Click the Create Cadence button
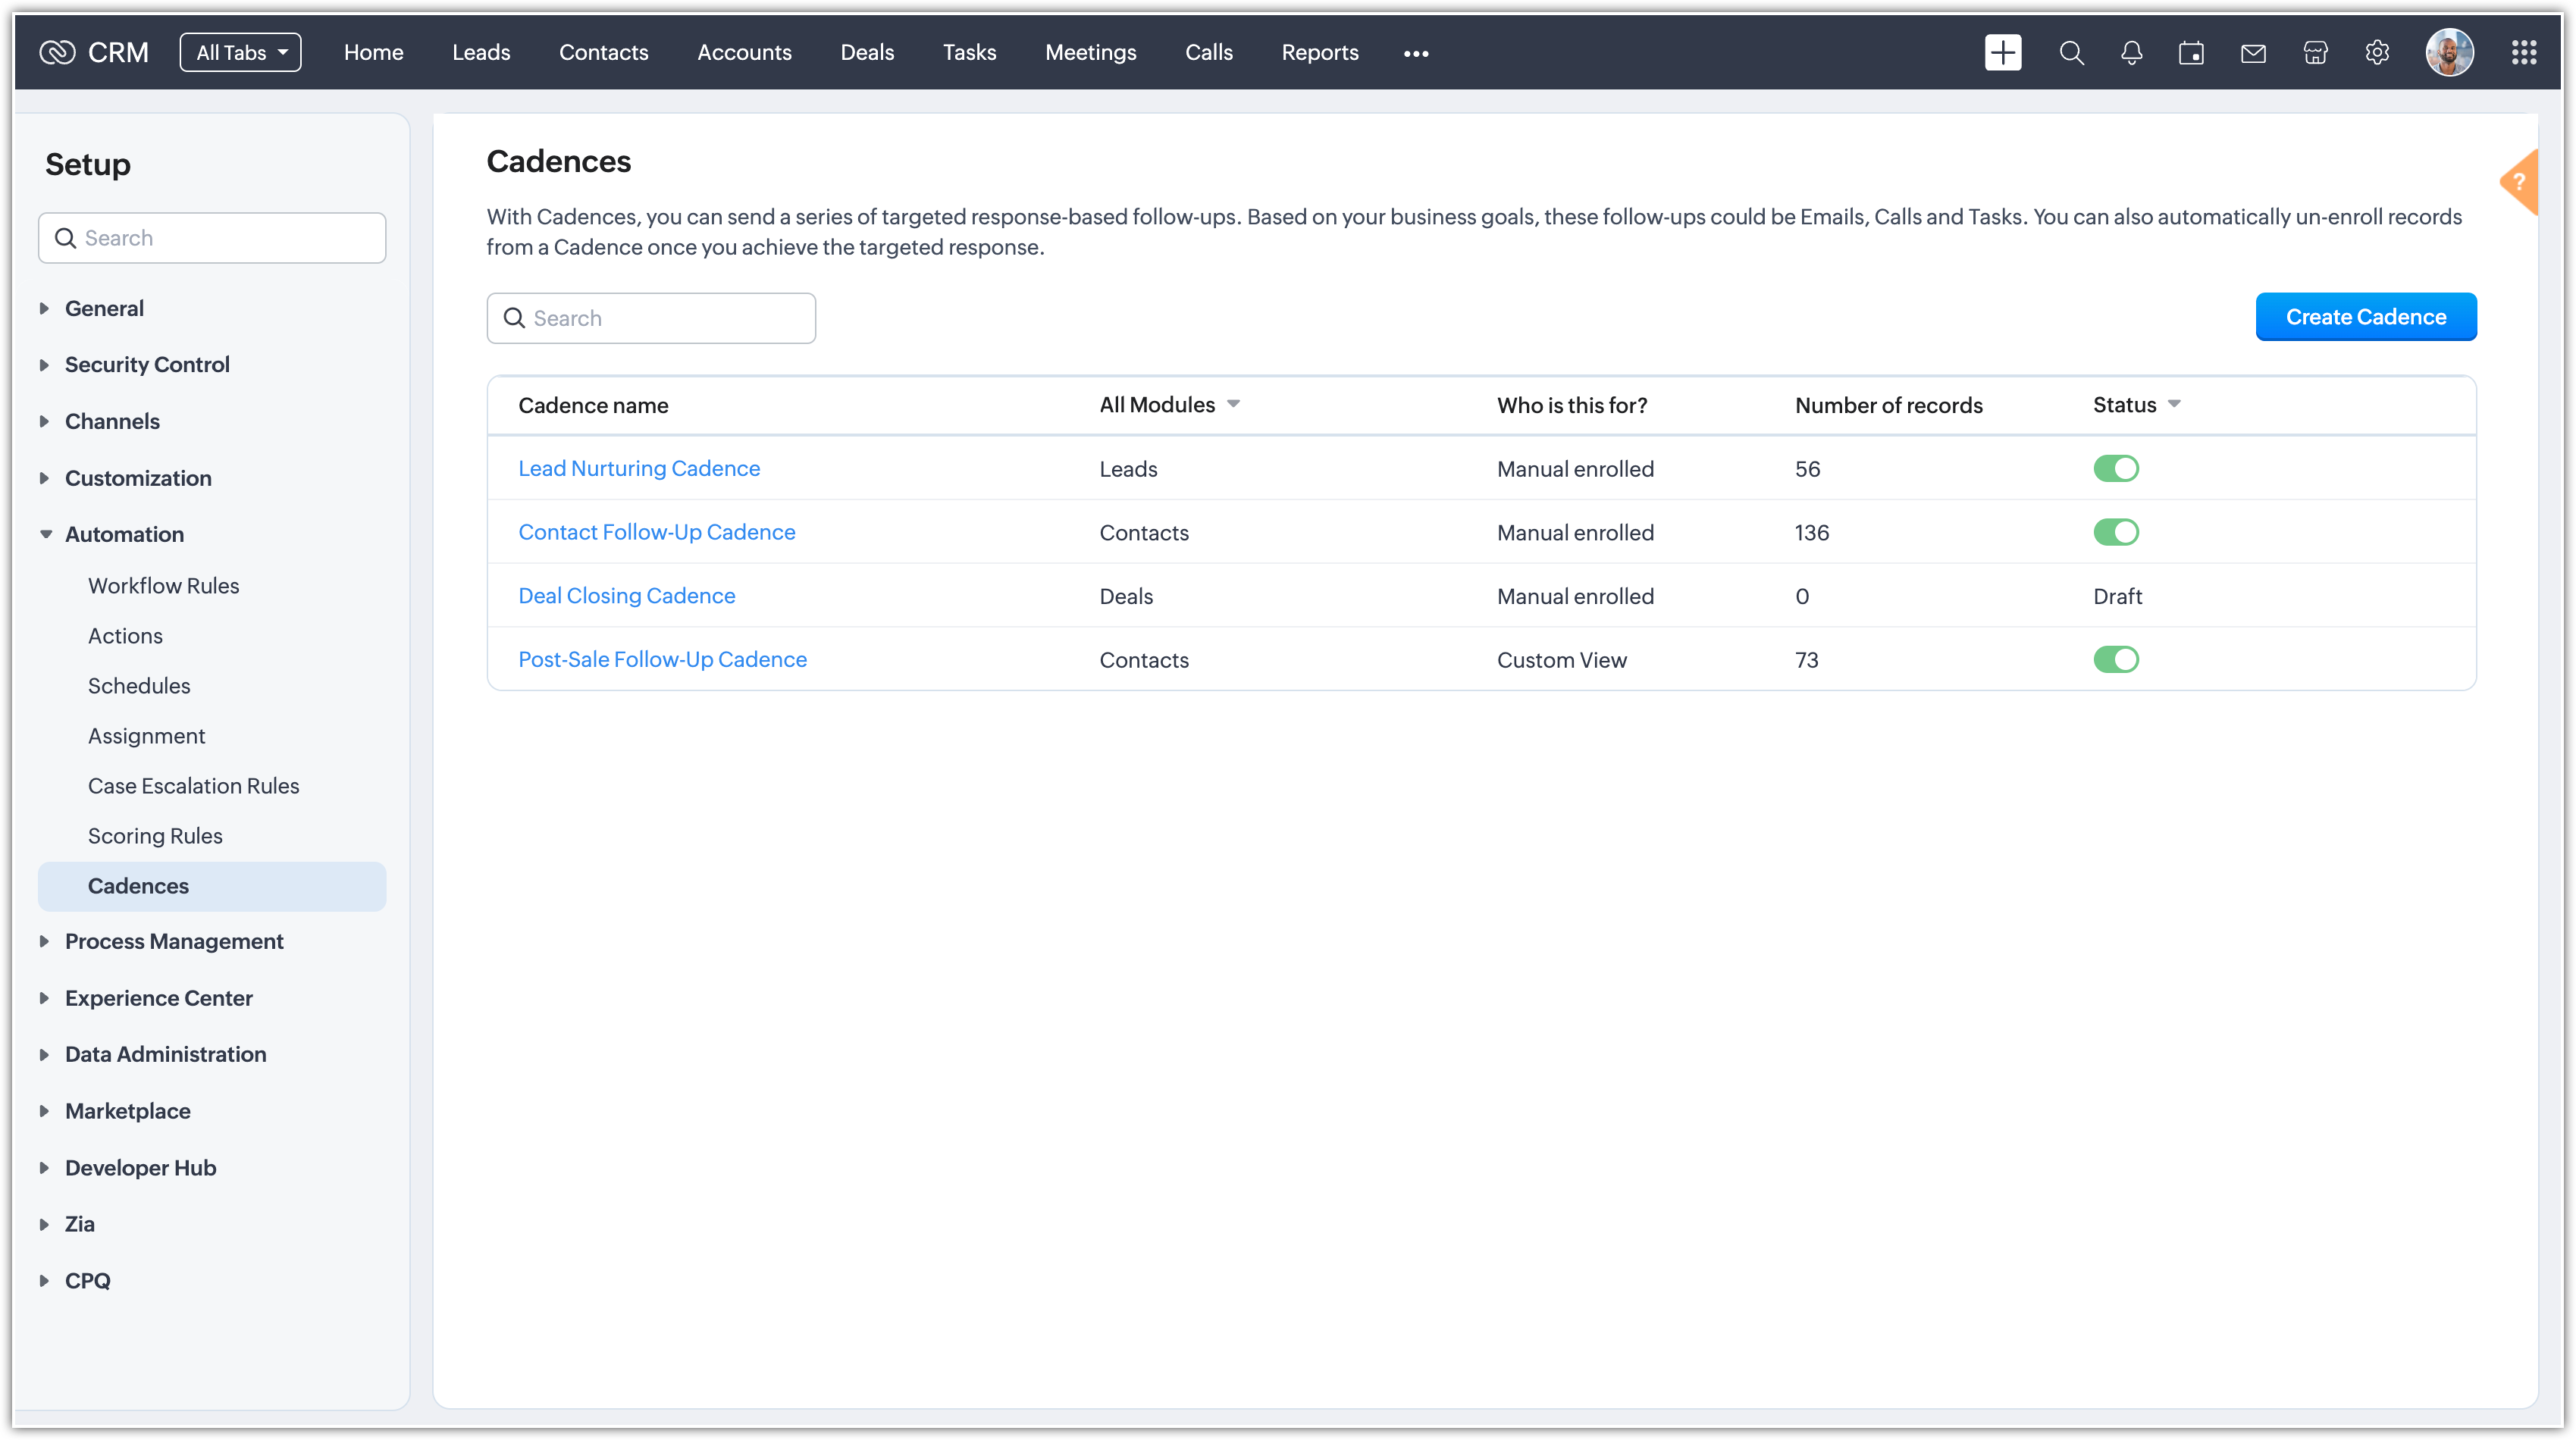 coord(2365,317)
